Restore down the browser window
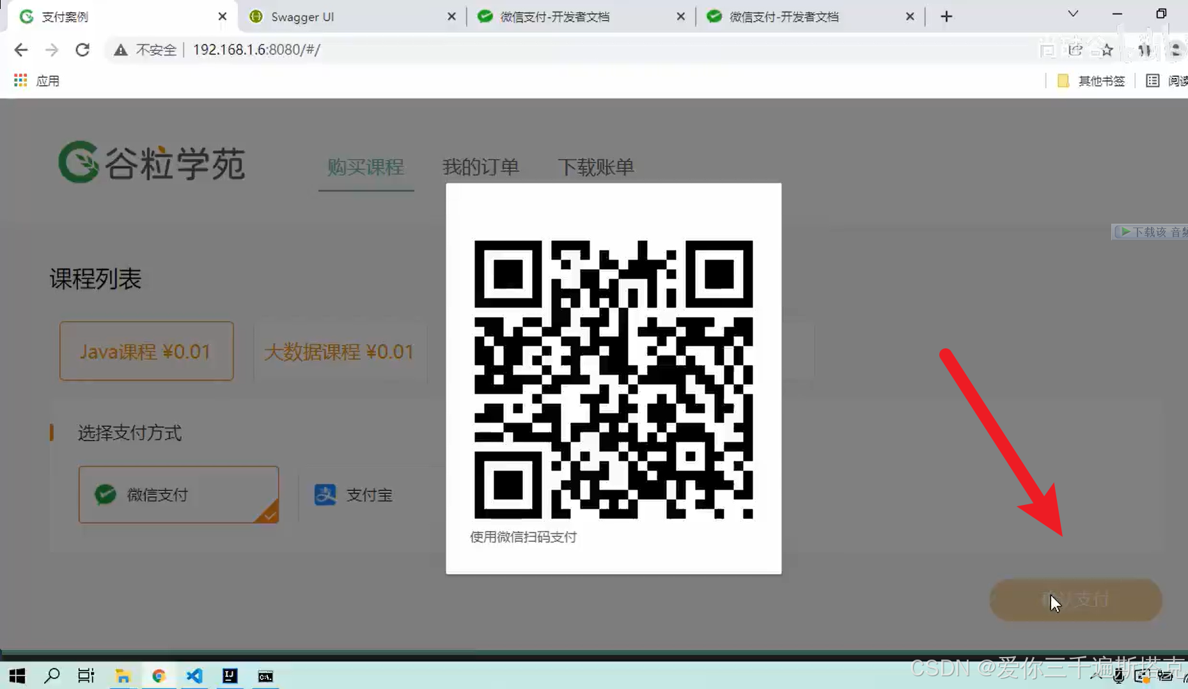Image resolution: width=1188 pixels, height=689 pixels. click(x=1161, y=13)
